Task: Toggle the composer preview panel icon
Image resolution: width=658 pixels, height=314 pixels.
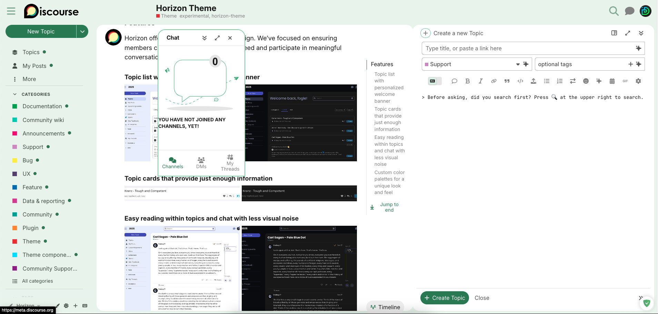Action: [x=614, y=33]
